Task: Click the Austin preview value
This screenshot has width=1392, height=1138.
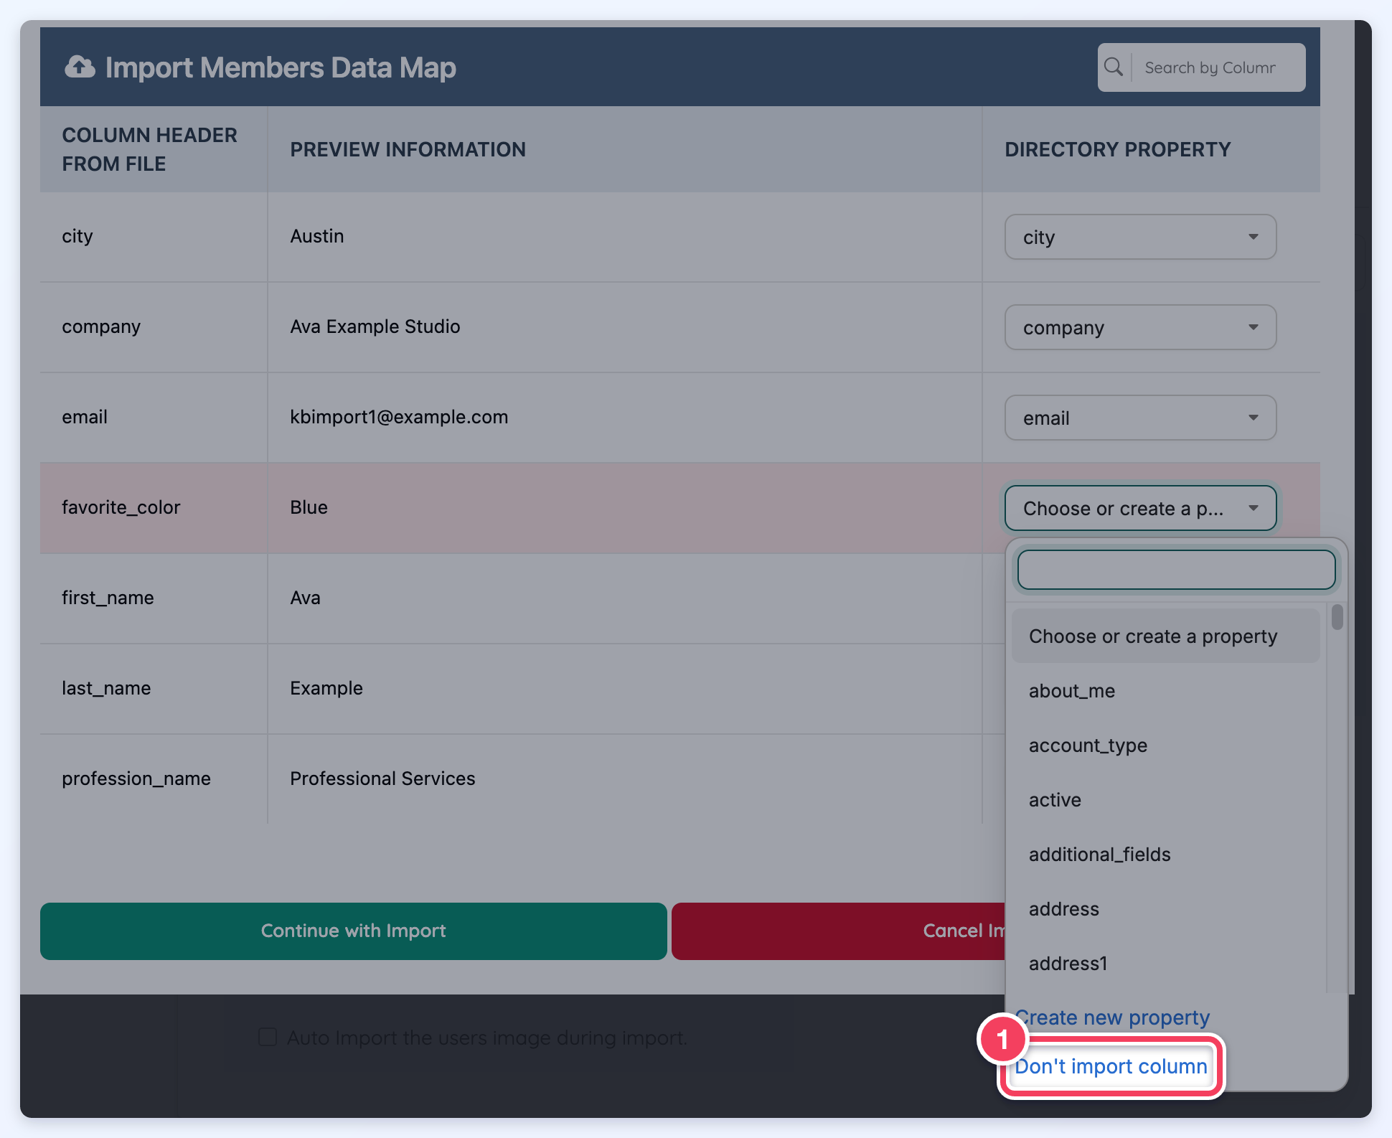Action: coord(317,236)
